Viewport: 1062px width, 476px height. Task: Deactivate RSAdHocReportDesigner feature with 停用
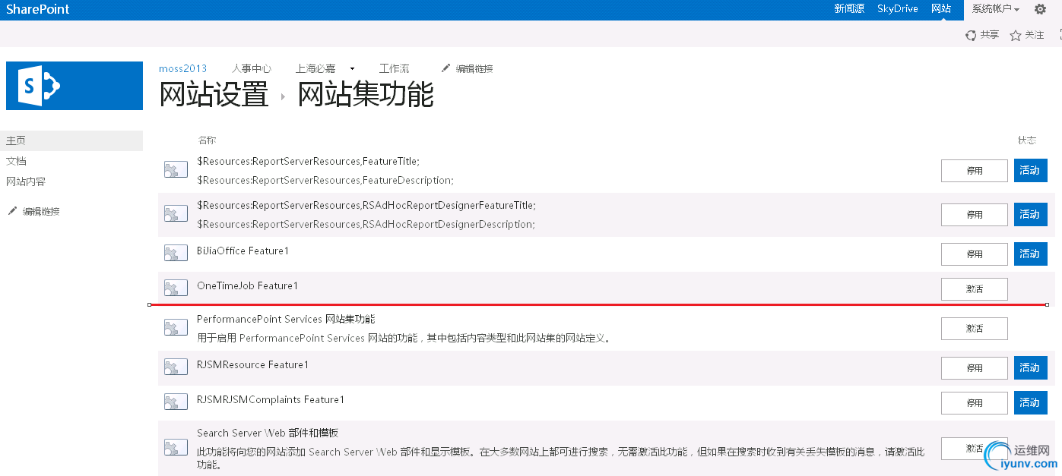point(975,215)
